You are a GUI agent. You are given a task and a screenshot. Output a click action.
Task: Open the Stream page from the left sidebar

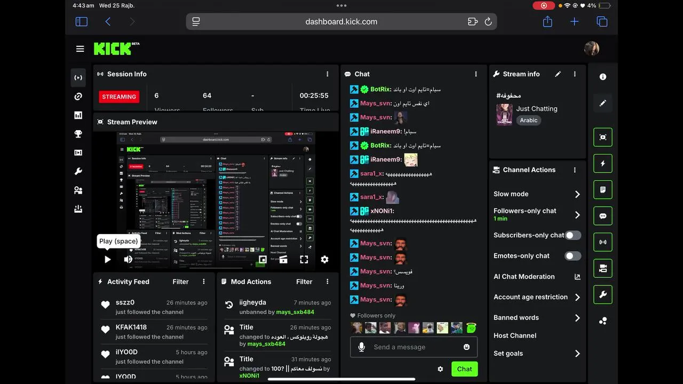click(78, 78)
